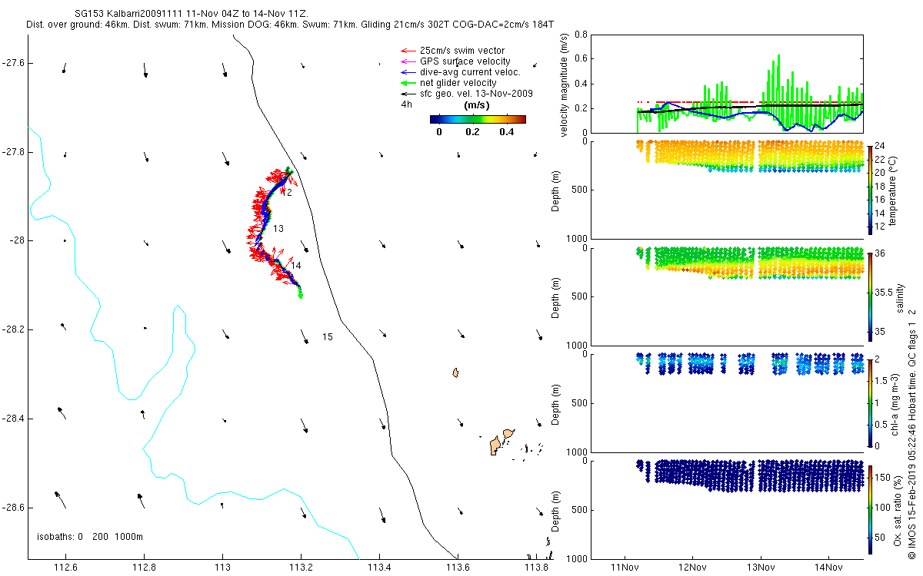
Task: Click the 'temperature (°C)' colorbar label
Action: [x=895, y=190]
